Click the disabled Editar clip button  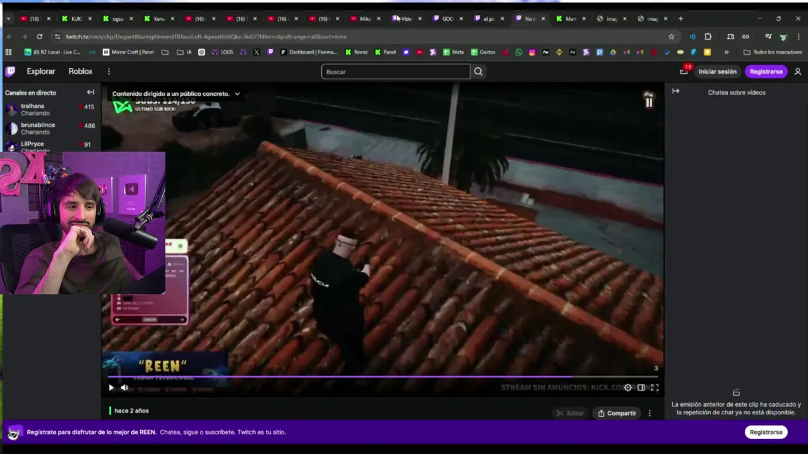point(570,413)
